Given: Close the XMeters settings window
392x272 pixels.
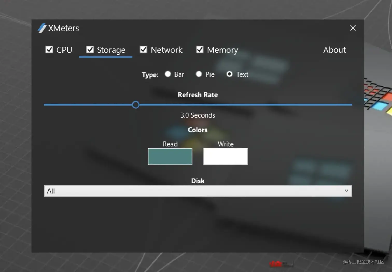Looking at the screenshot, I should pyautogui.click(x=353, y=28).
